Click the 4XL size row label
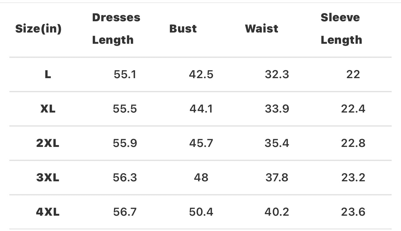The width and height of the screenshot is (401, 231). coord(47,212)
